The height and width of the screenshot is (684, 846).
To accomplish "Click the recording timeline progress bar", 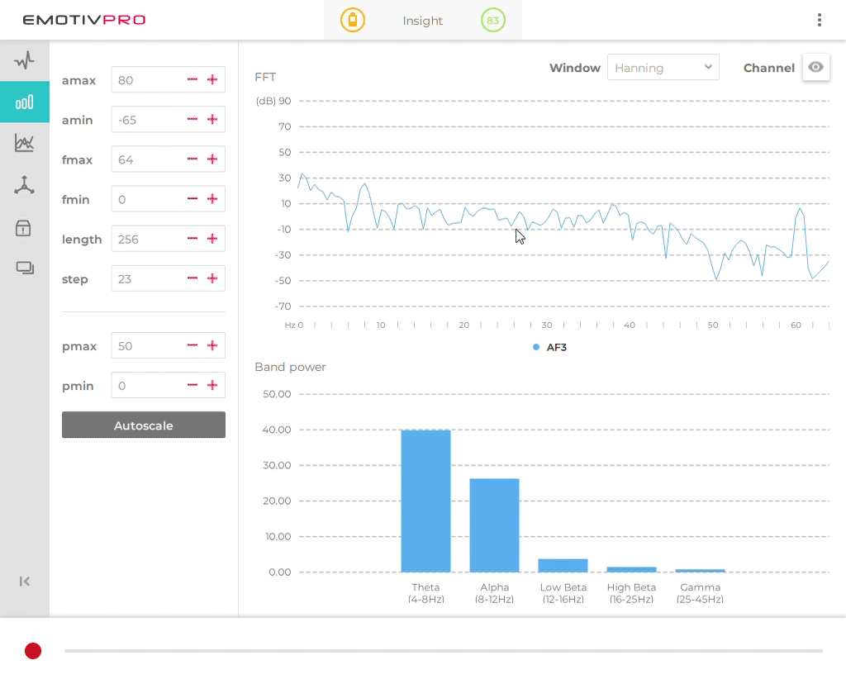I will [x=443, y=651].
